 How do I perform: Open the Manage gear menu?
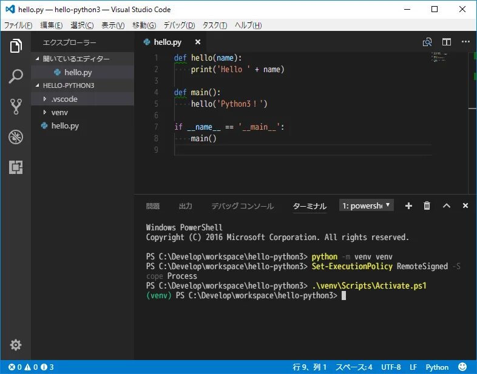(x=16, y=345)
